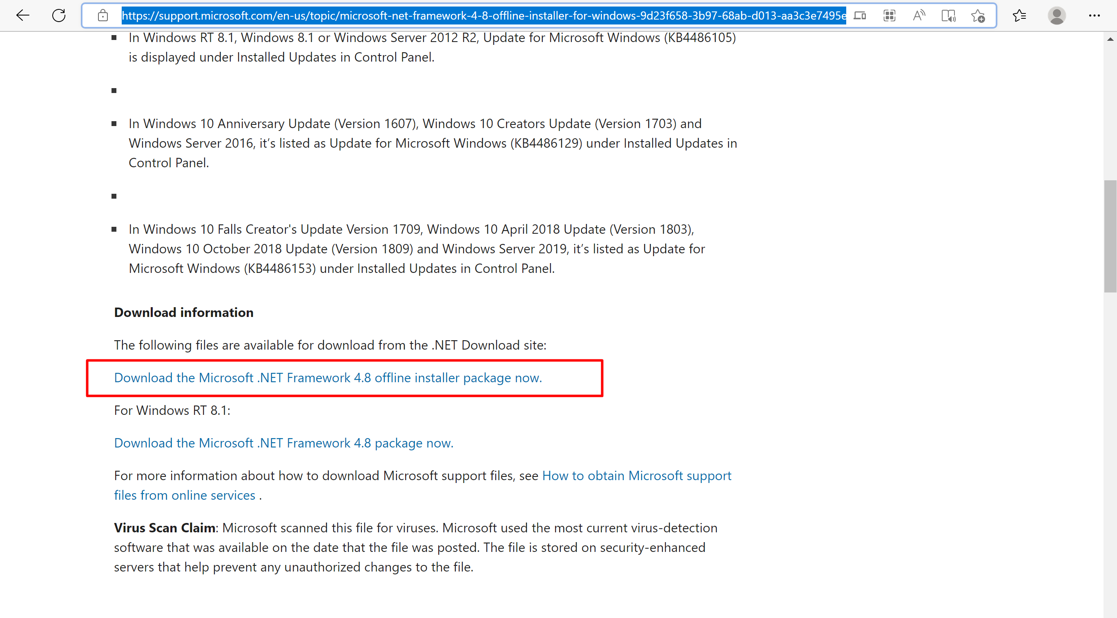This screenshot has width=1117, height=618.
Task: Open the user profile avatar
Action: (x=1057, y=16)
